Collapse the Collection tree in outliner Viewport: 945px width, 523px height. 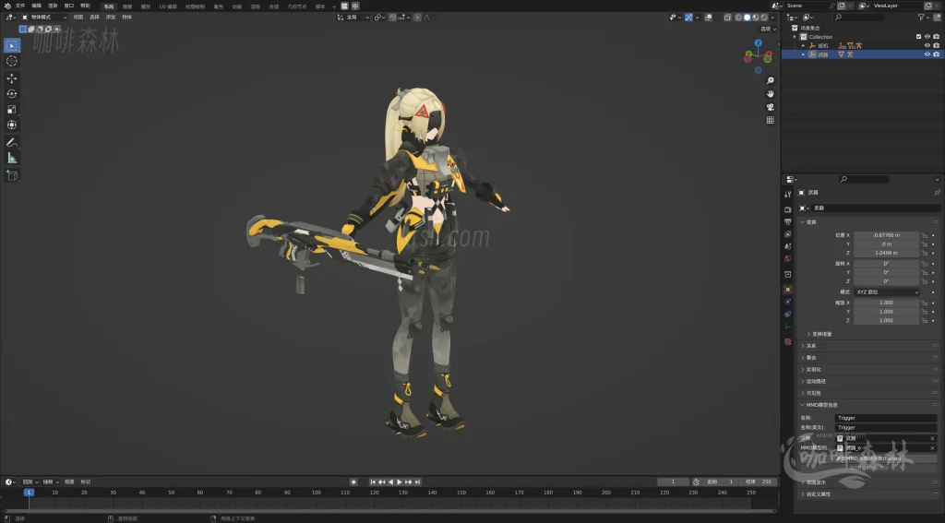point(795,37)
